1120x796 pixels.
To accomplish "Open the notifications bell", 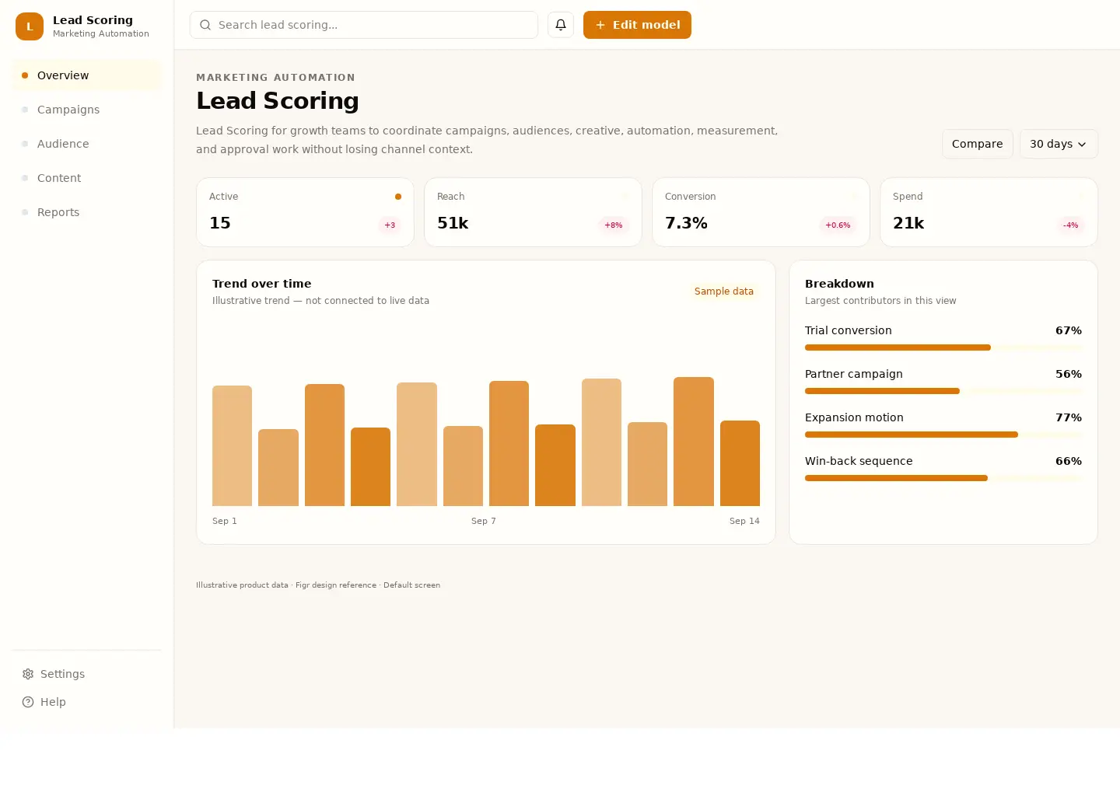I will [561, 25].
